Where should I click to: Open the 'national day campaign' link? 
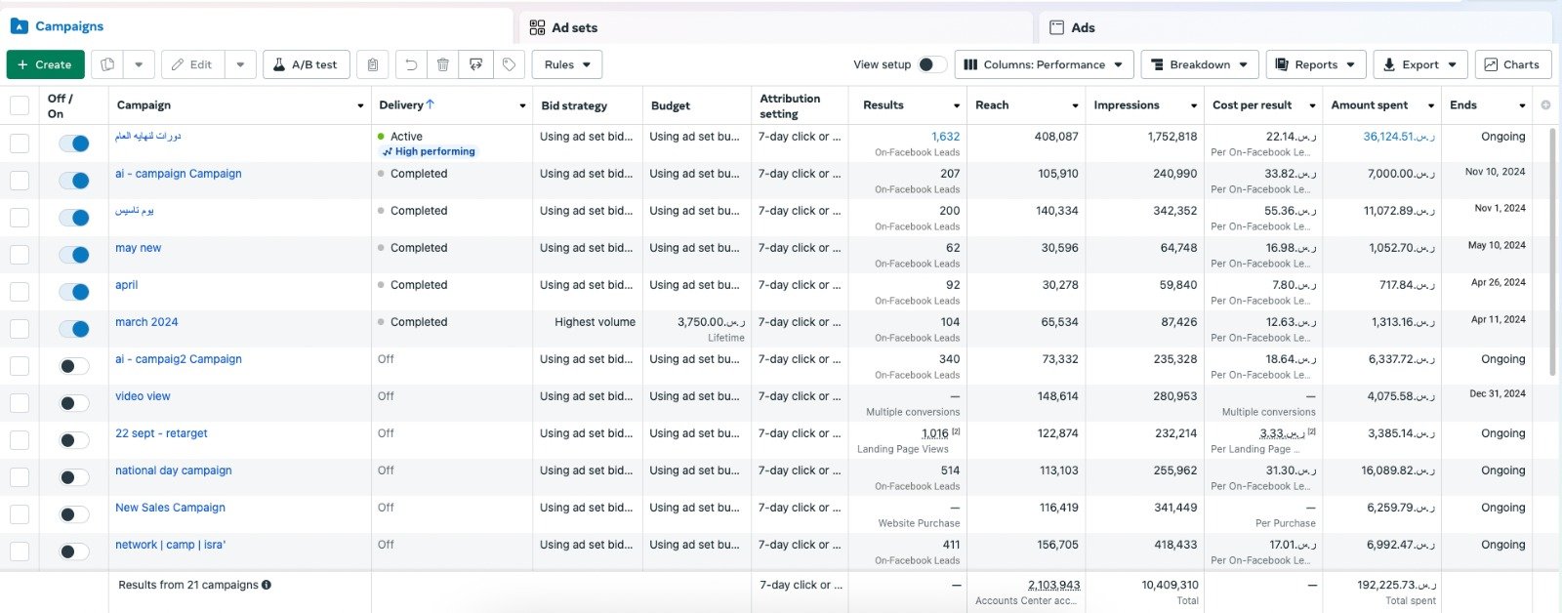(174, 470)
